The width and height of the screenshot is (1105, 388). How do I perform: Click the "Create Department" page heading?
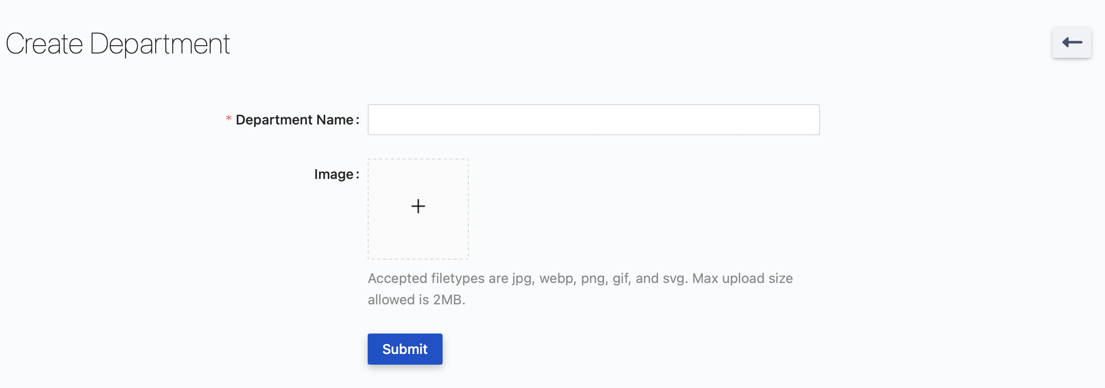tap(118, 44)
